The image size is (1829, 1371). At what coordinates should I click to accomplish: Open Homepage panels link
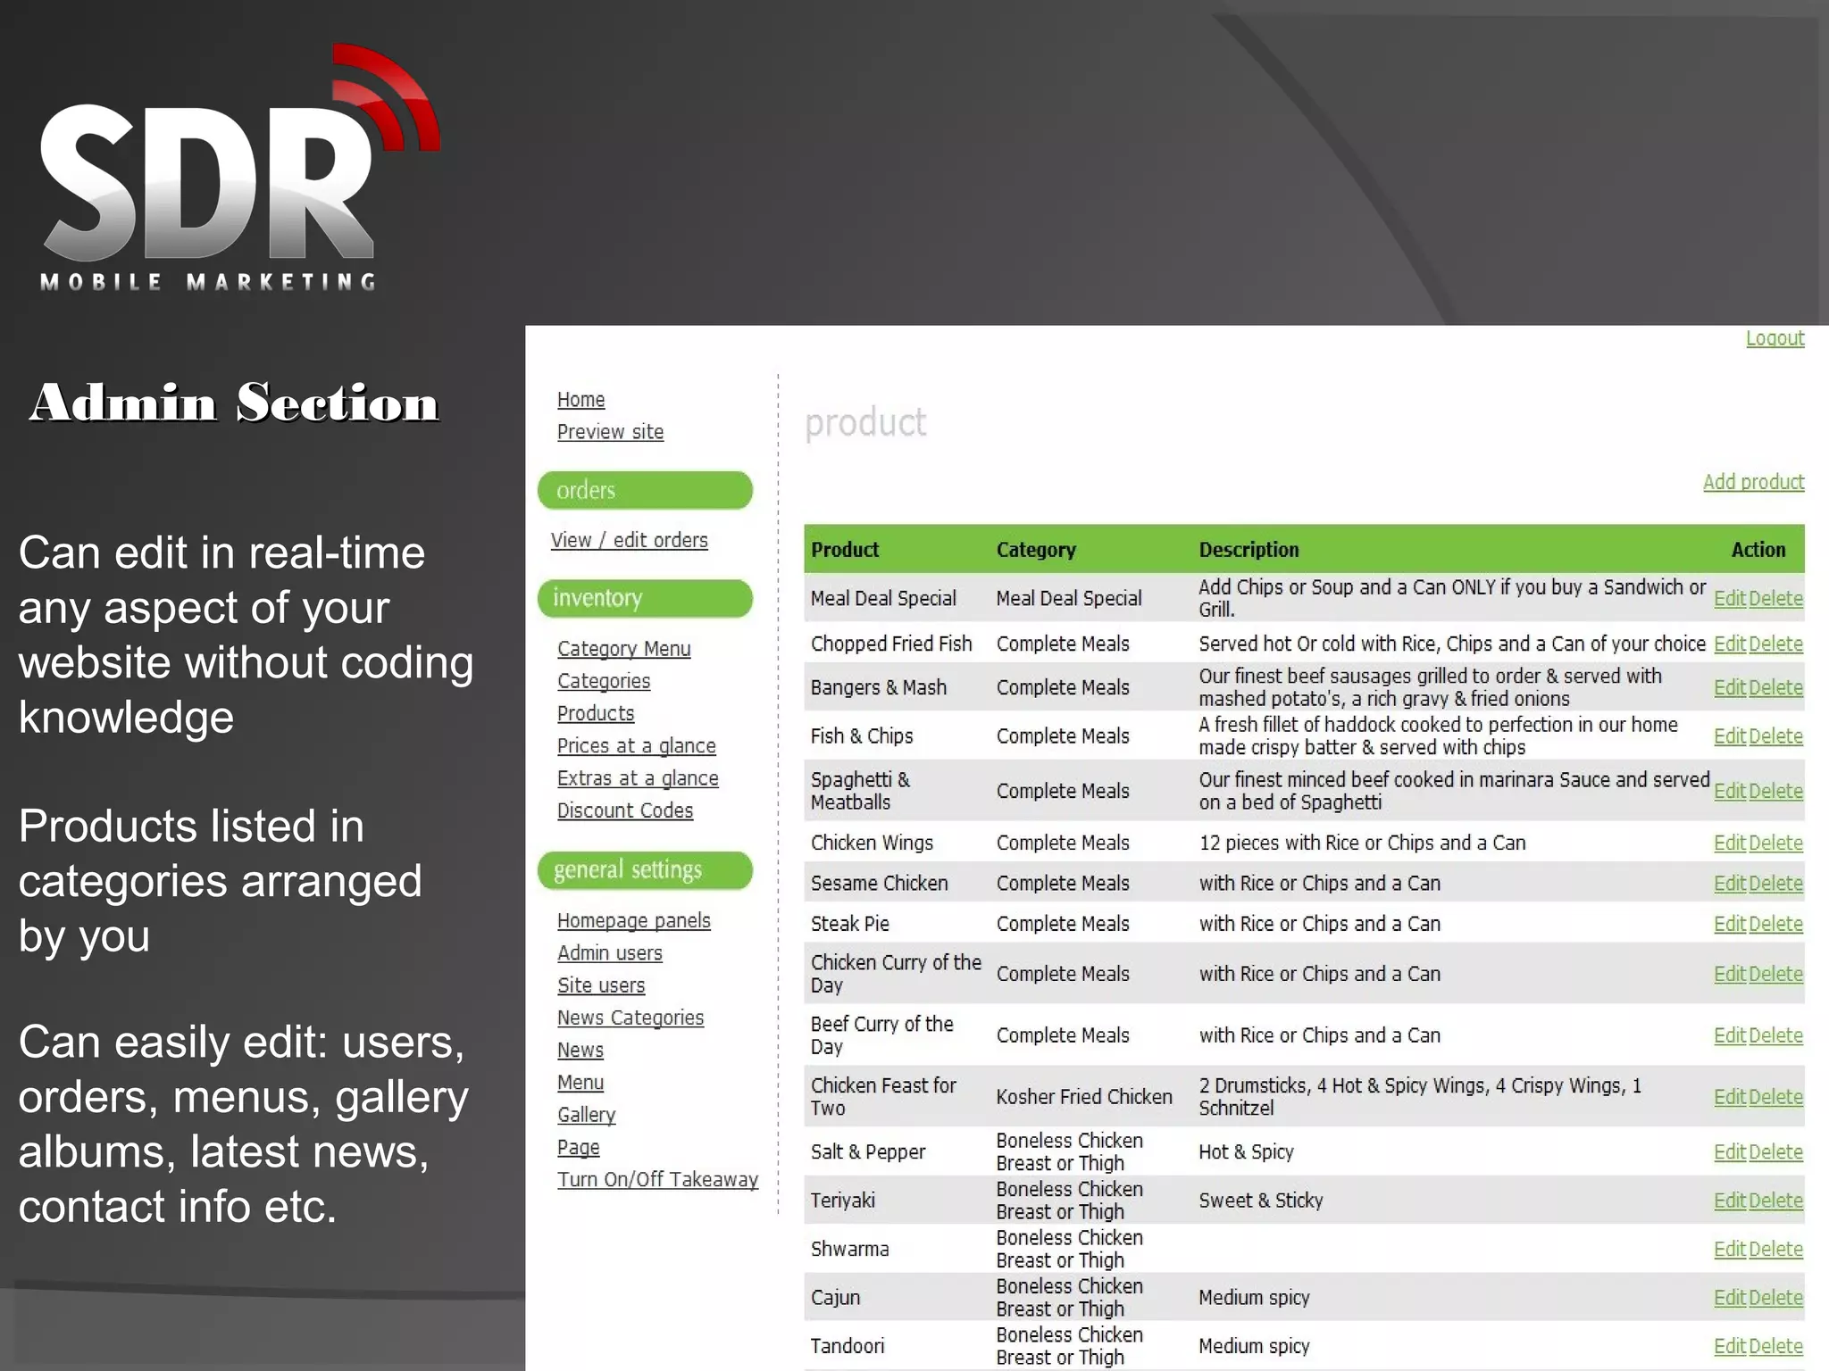[x=633, y=920]
